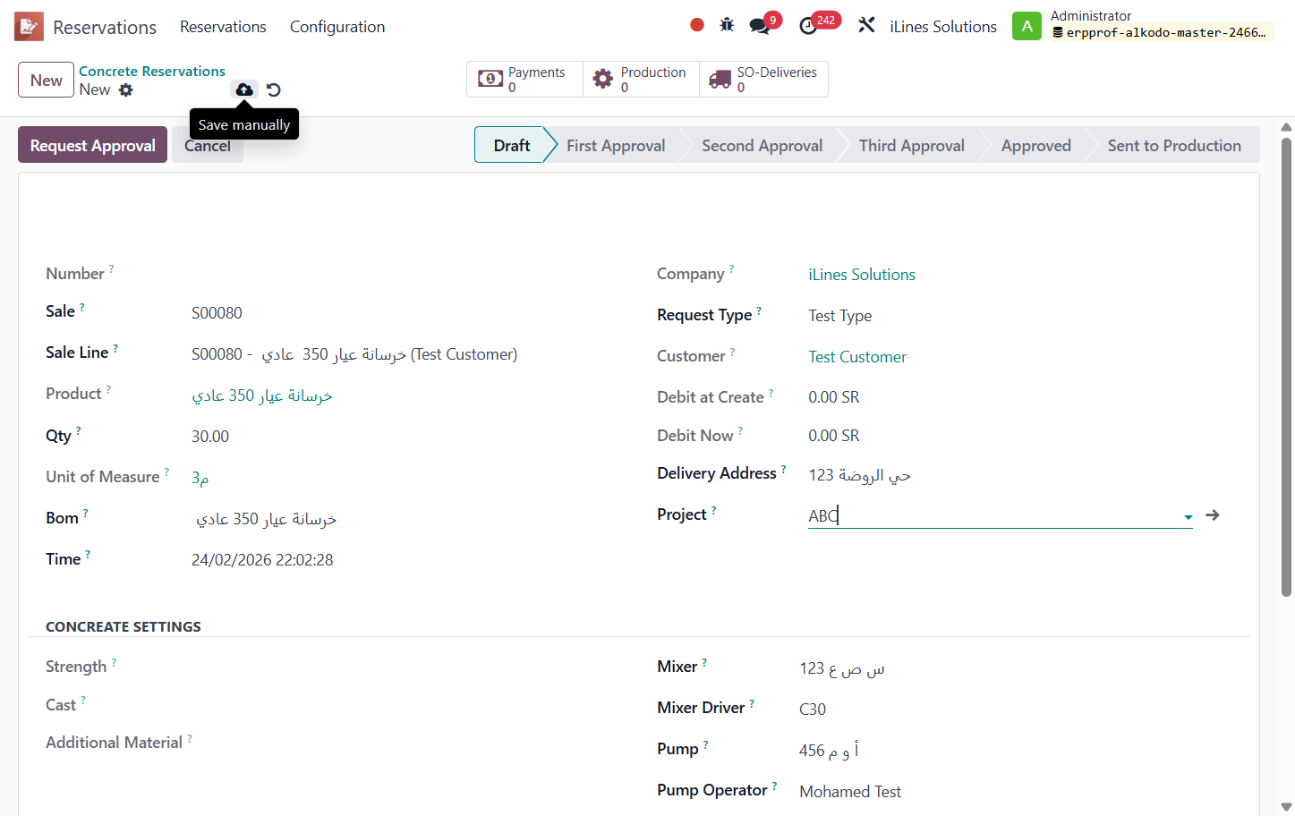
Task: Open the Configuration menu
Action: point(337,27)
